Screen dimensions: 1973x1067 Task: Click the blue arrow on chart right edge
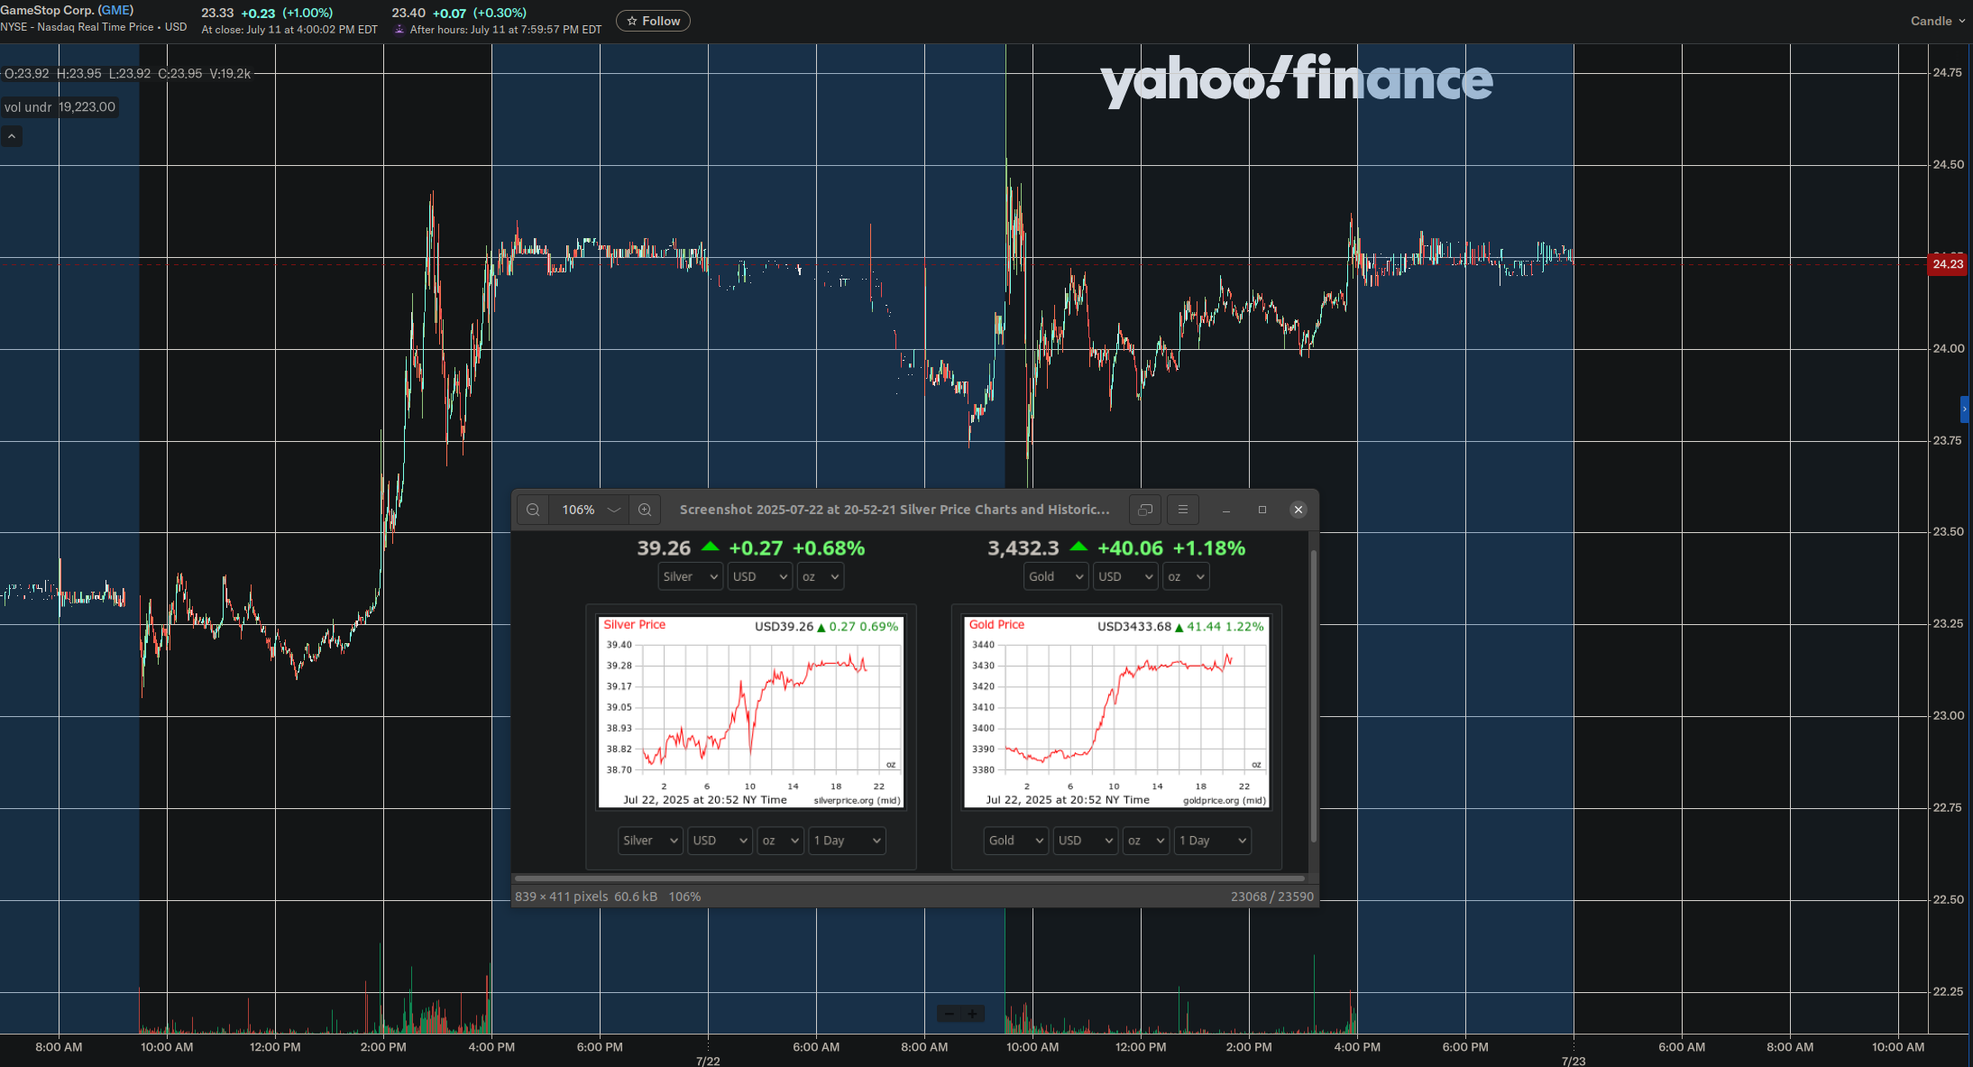coord(1965,409)
